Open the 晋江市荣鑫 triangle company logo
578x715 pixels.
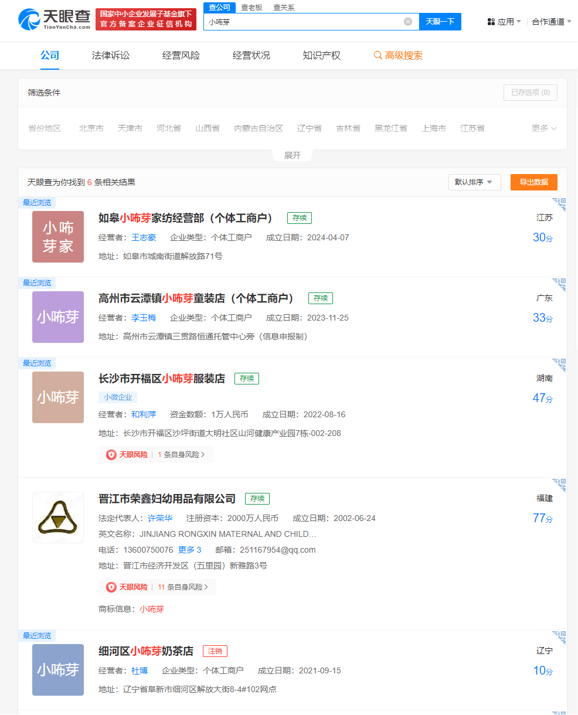click(58, 517)
